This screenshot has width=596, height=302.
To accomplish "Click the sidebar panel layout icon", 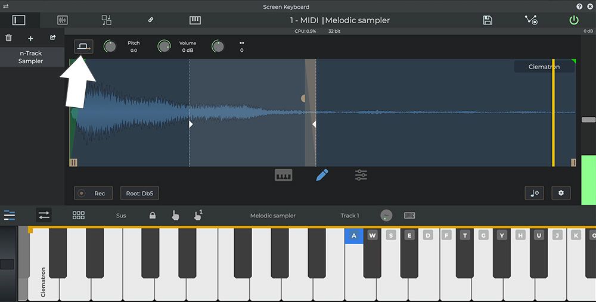I will click(18, 20).
